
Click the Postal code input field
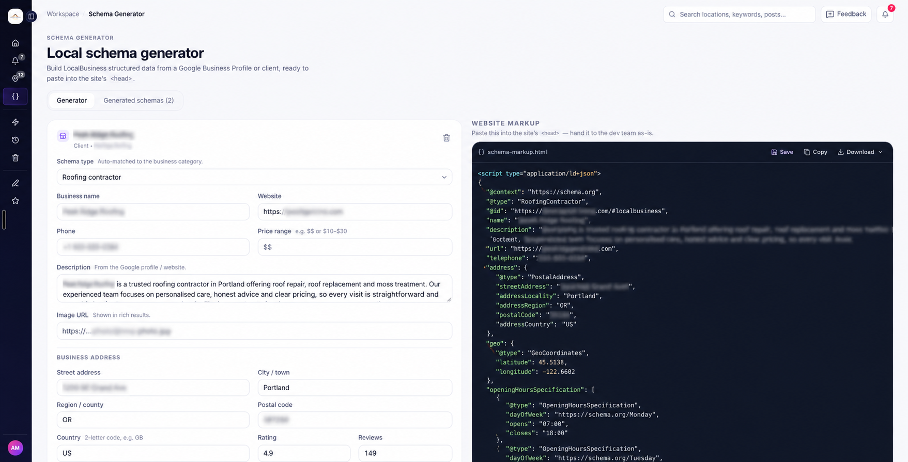pos(355,420)
